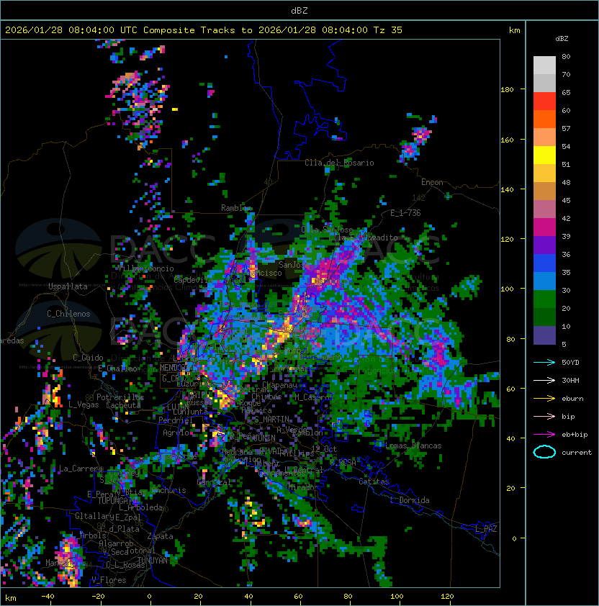Click the 'Ramblon' label north of Capdeville
The image size is (599, 606).
point(236,208)
